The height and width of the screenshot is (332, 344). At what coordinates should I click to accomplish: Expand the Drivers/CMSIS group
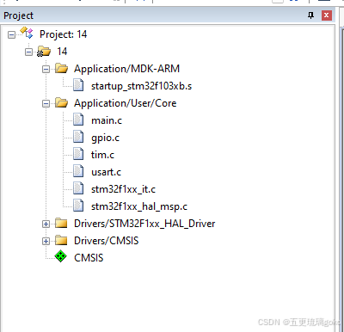point(46,242)
